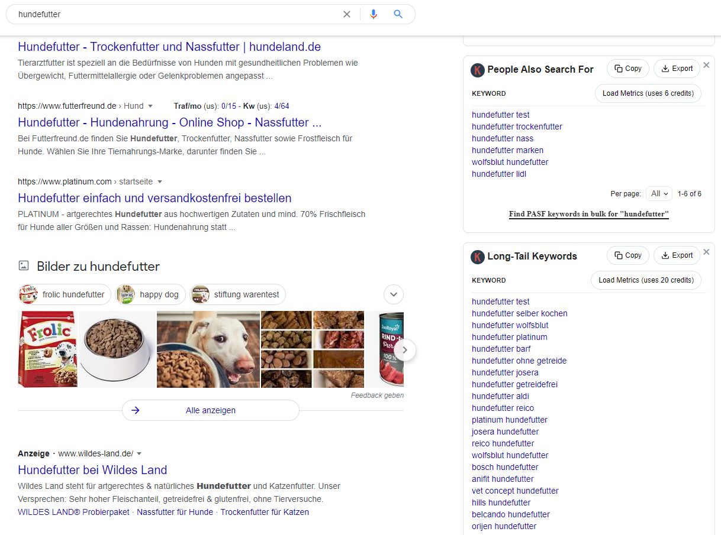The image size is (721, 535).
Task: Open the platinum.com result dropdown arrow
Action: (160, 182)
